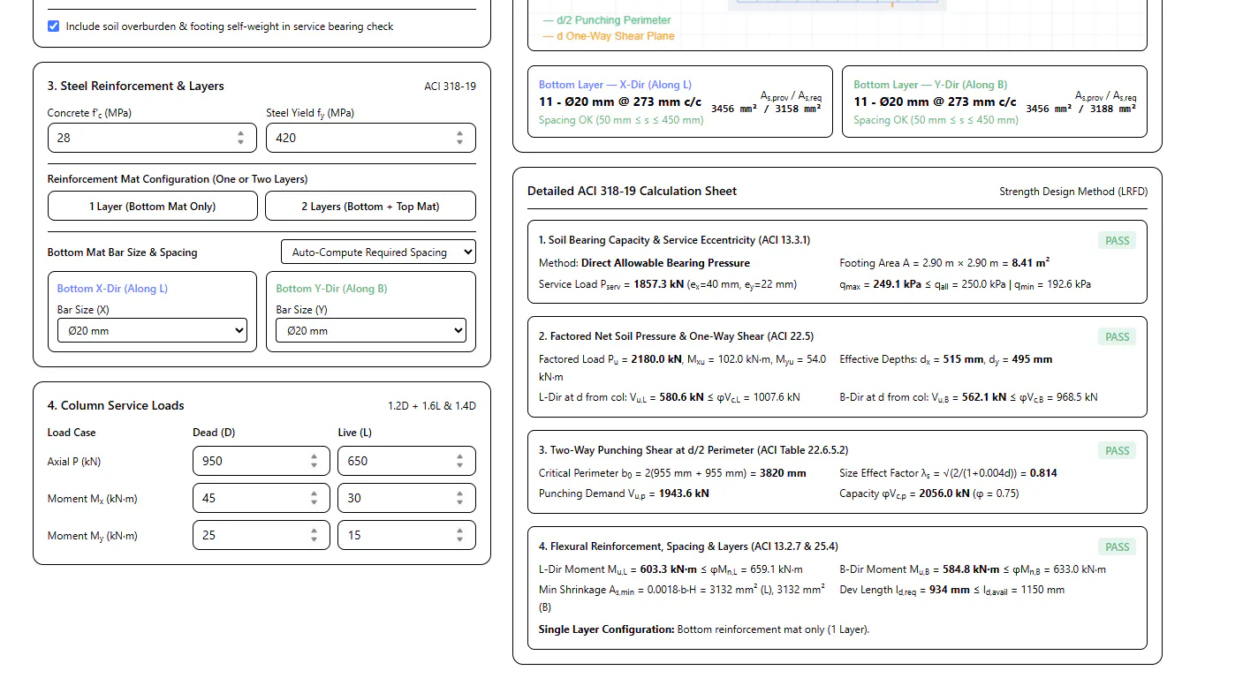Viewport: 1258px width, 678px height.
Task: Open the Bar Size (X) dropdown
Action: pos(152,331)
